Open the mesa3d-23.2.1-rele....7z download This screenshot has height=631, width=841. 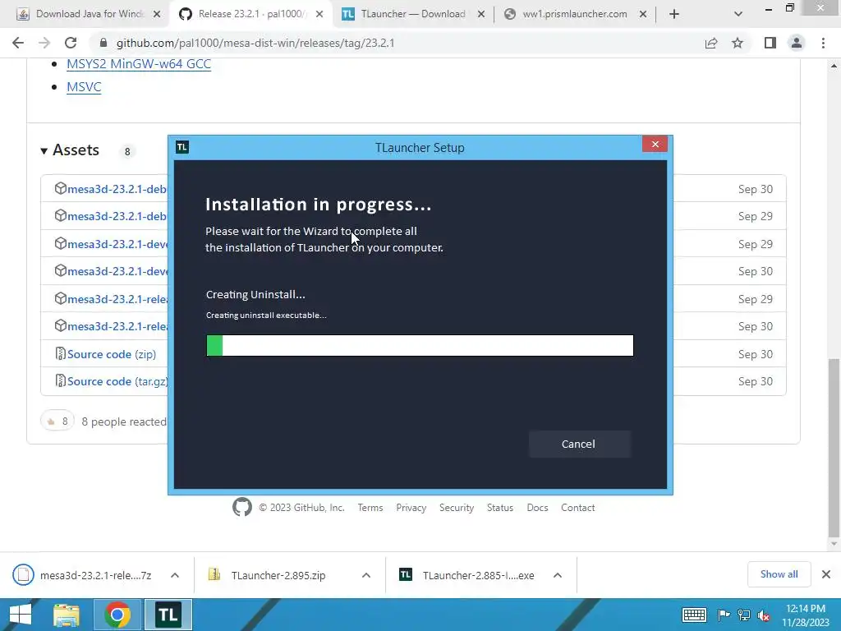coord(85,575)
